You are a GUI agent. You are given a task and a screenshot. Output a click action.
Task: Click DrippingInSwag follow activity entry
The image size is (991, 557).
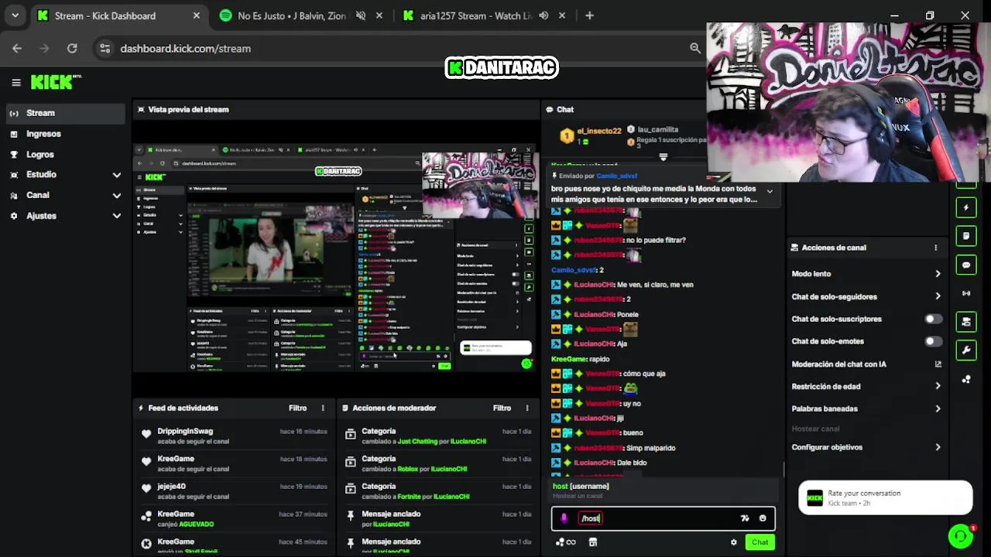click(x=234, y=436)
